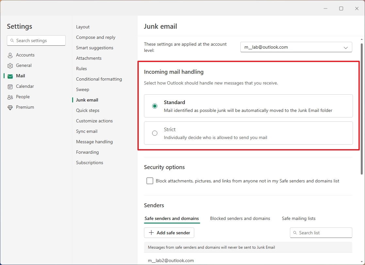Click the Incoming mail handling heading
This screenshot has width=365, height=265.
[174, 72]
